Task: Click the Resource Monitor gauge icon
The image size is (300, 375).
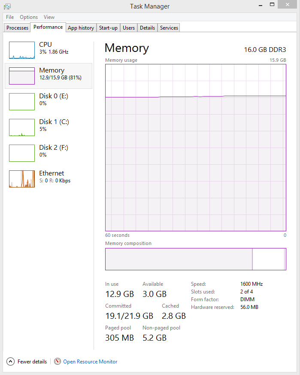Action: 58,362
